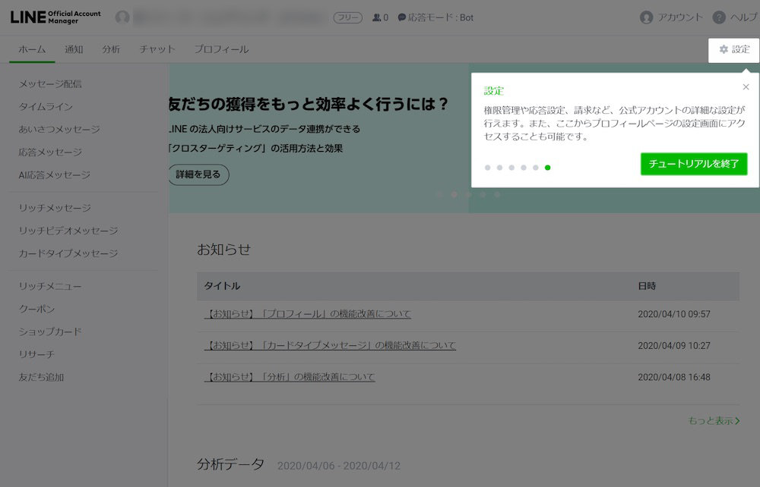
Task: Select fifth tutorial step dot
Action: (x=536, y=168)
